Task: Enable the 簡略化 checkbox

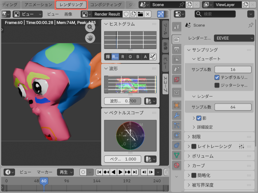Action: [x=194, y=175]
